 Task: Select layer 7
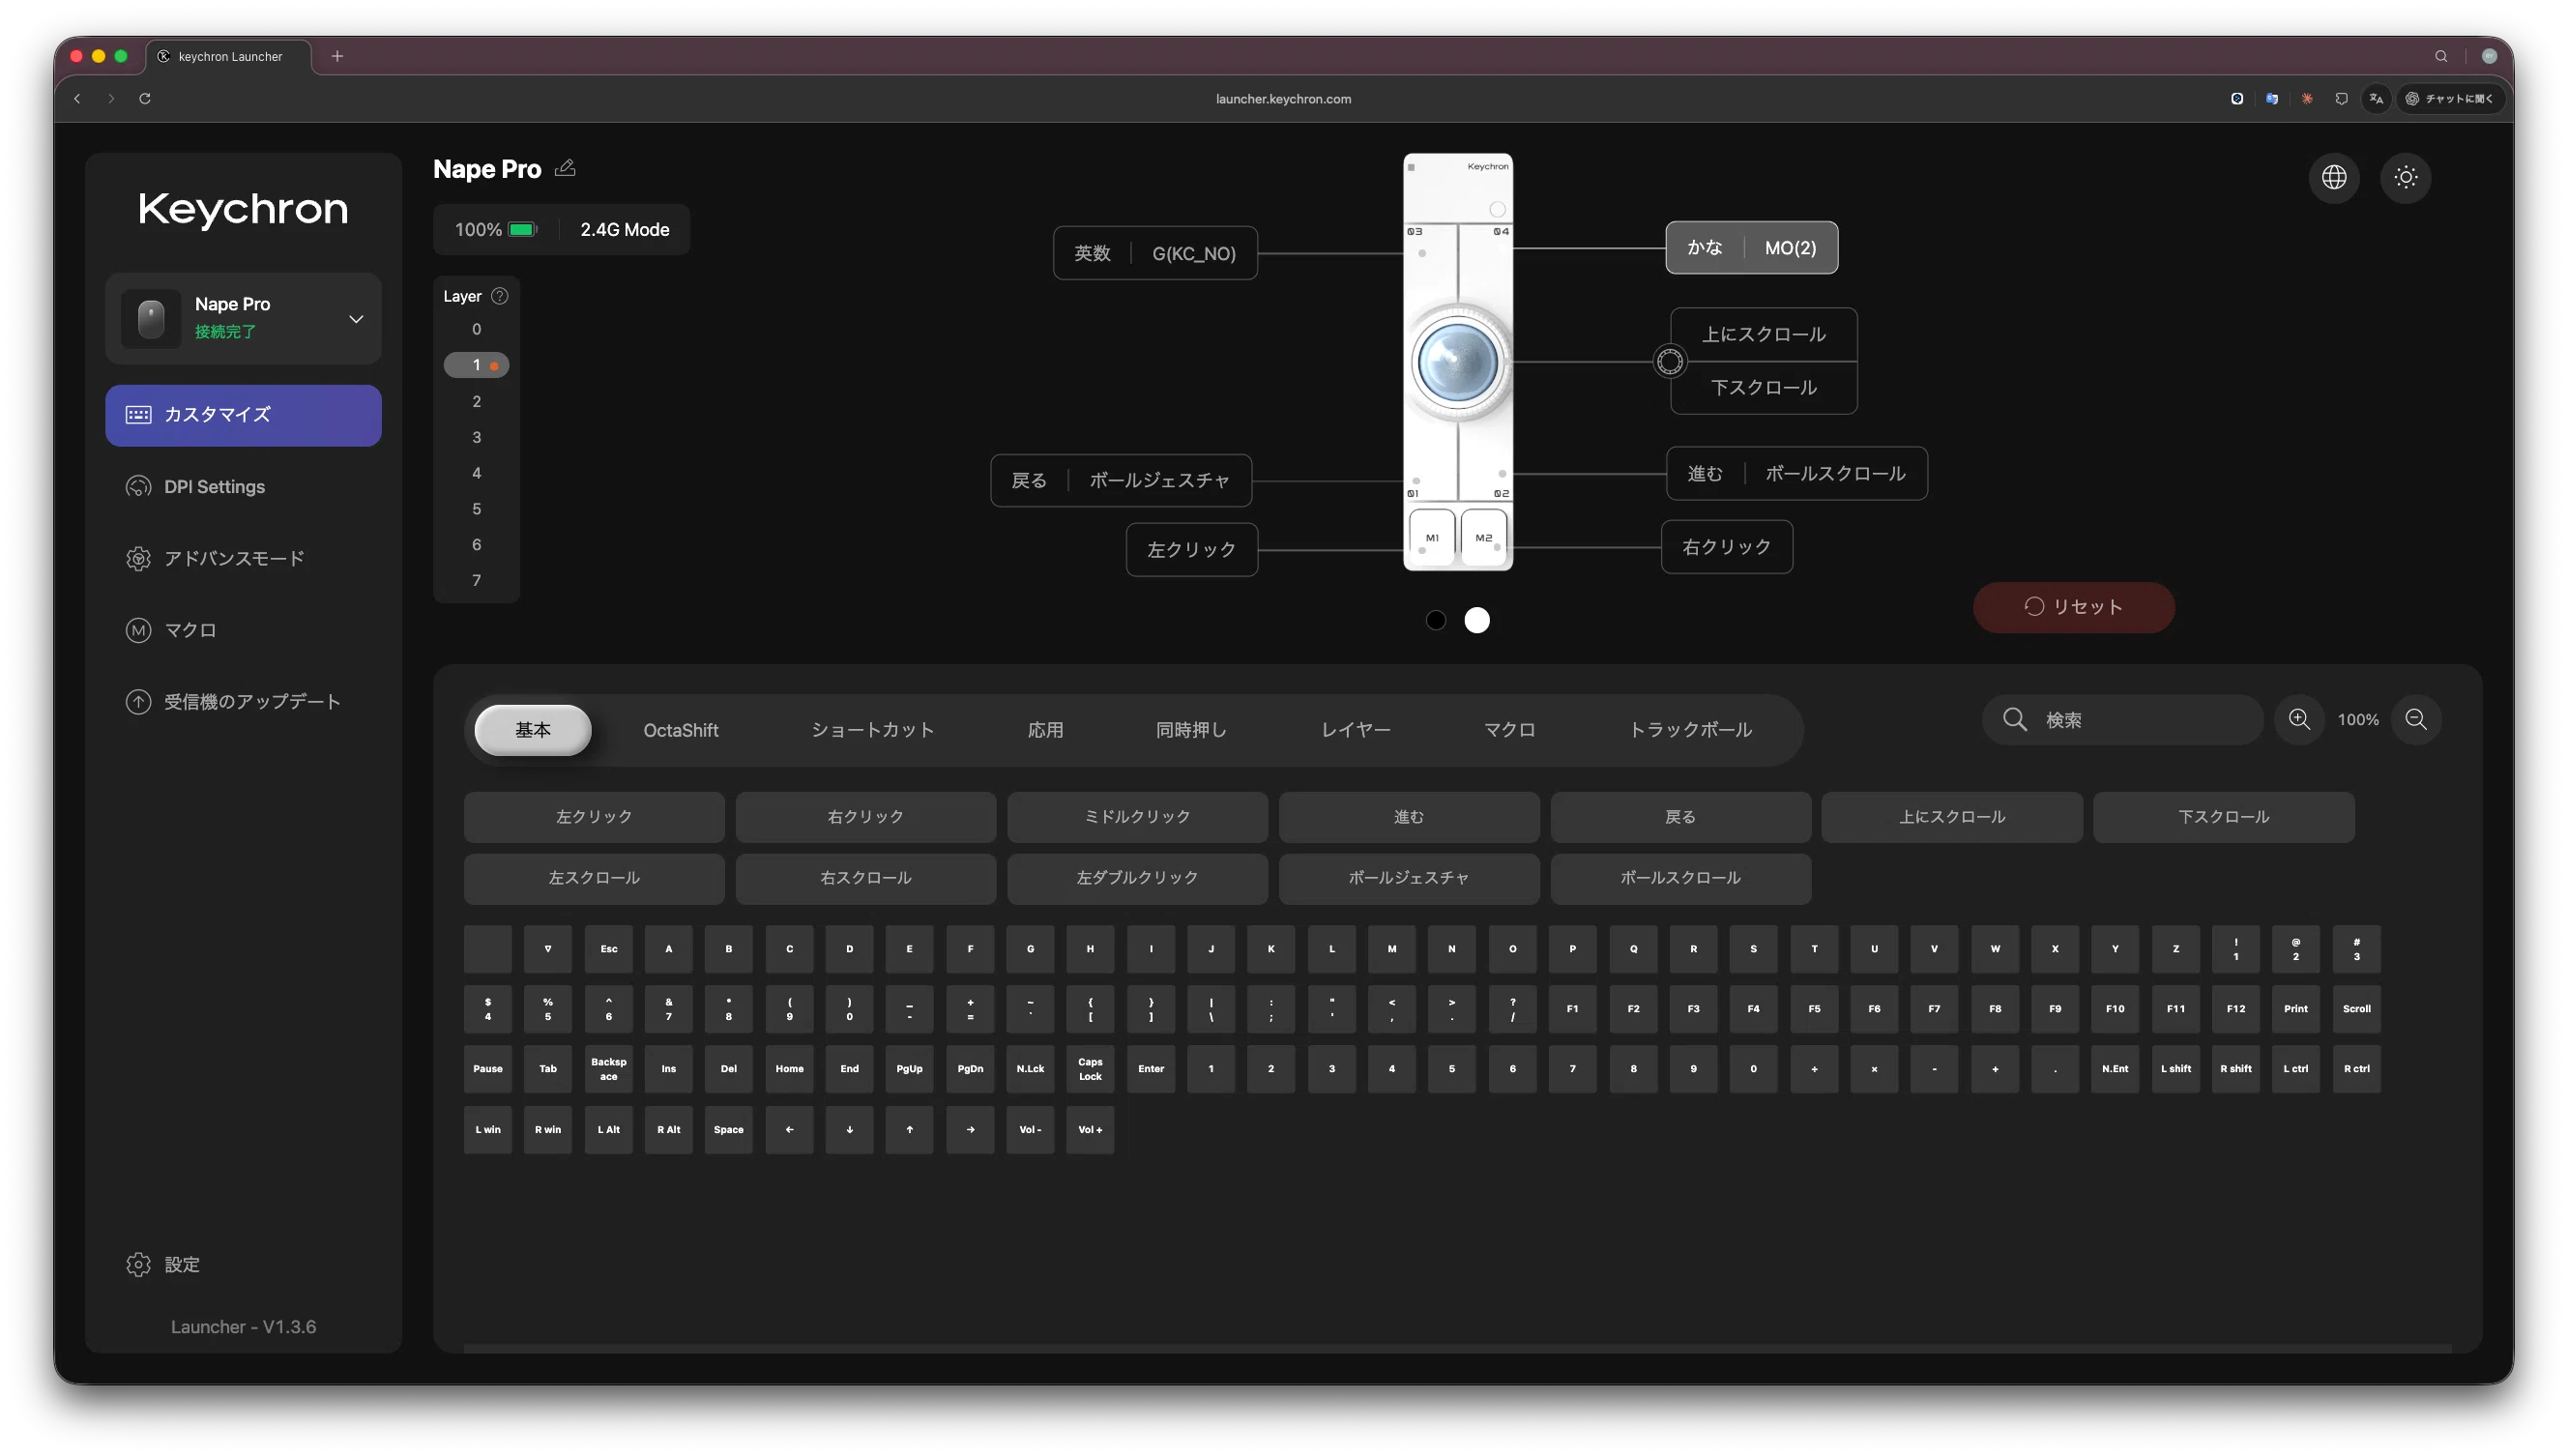[x=476, y=581]
